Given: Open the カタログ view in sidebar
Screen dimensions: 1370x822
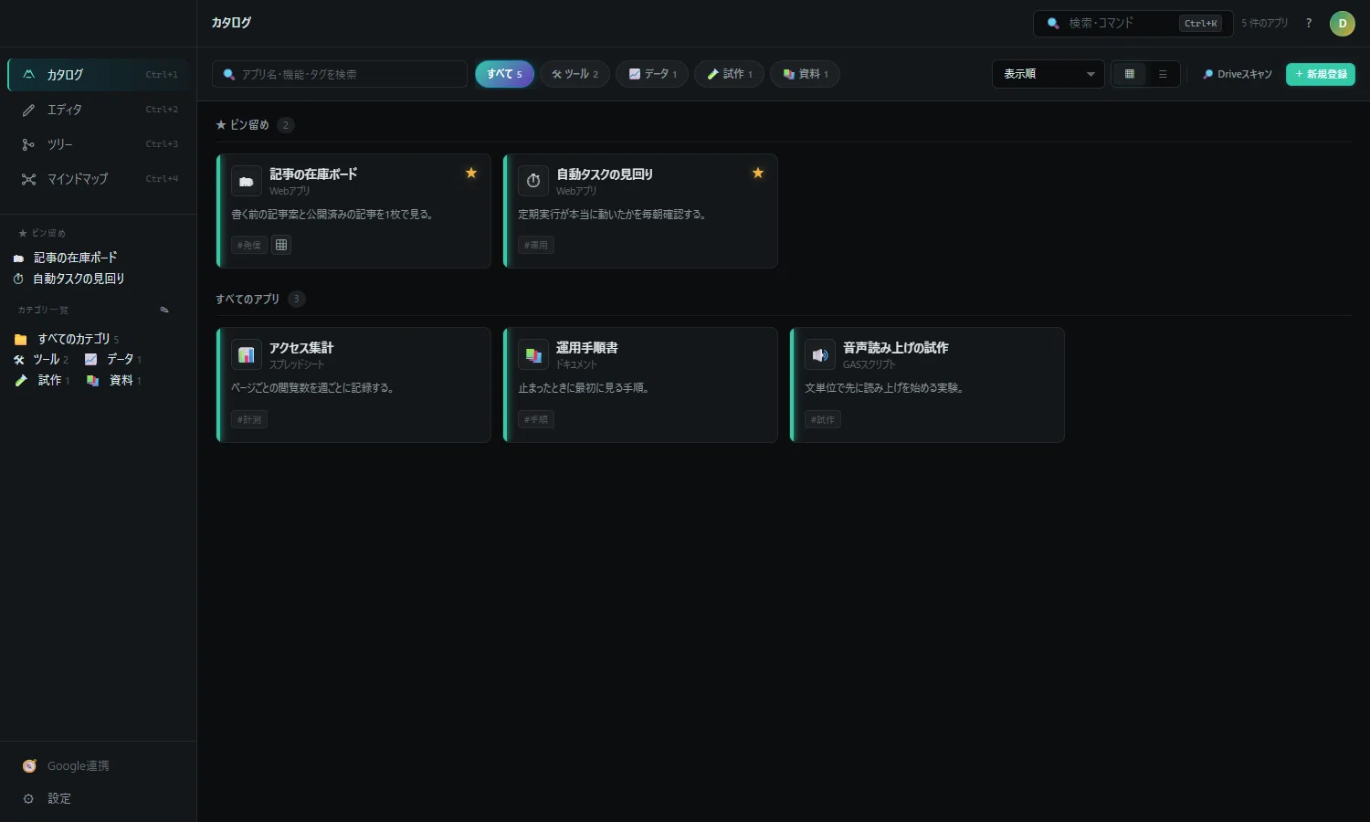Looking at the screenshot, I should [98, 75].
